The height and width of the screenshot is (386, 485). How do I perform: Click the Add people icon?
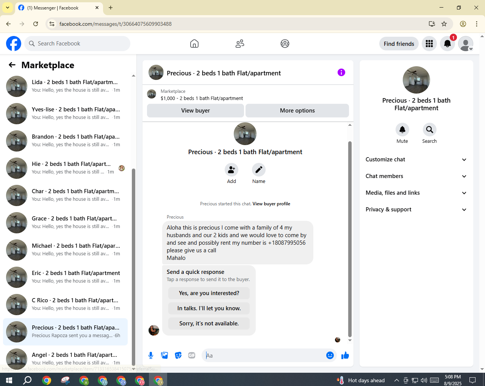pos(232,170)
